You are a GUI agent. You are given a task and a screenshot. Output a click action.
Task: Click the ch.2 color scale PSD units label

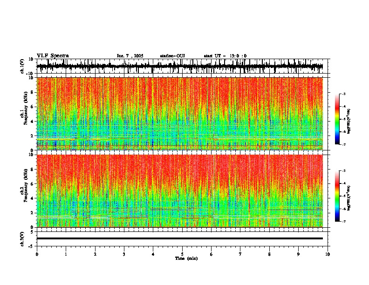(349, 198)
